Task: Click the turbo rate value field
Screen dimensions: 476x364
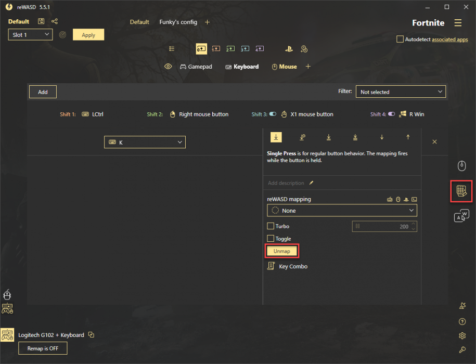Action: click(384, 226)
